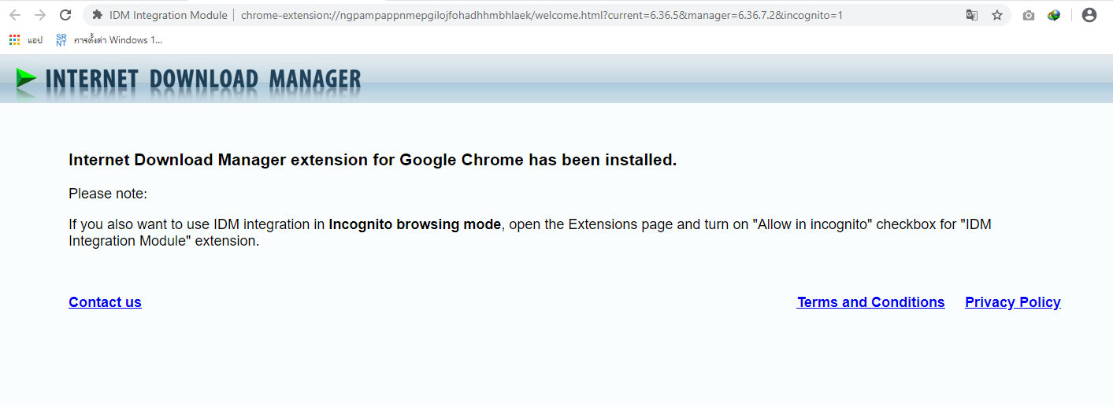Open the Contact us link

pyautogui.click(x=105, y=302)
